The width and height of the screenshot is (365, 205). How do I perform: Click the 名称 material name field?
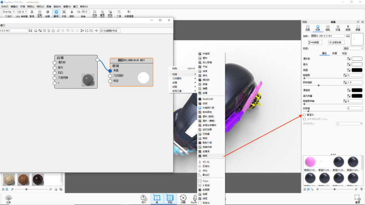pyautogui.click(x=328, y=36)
